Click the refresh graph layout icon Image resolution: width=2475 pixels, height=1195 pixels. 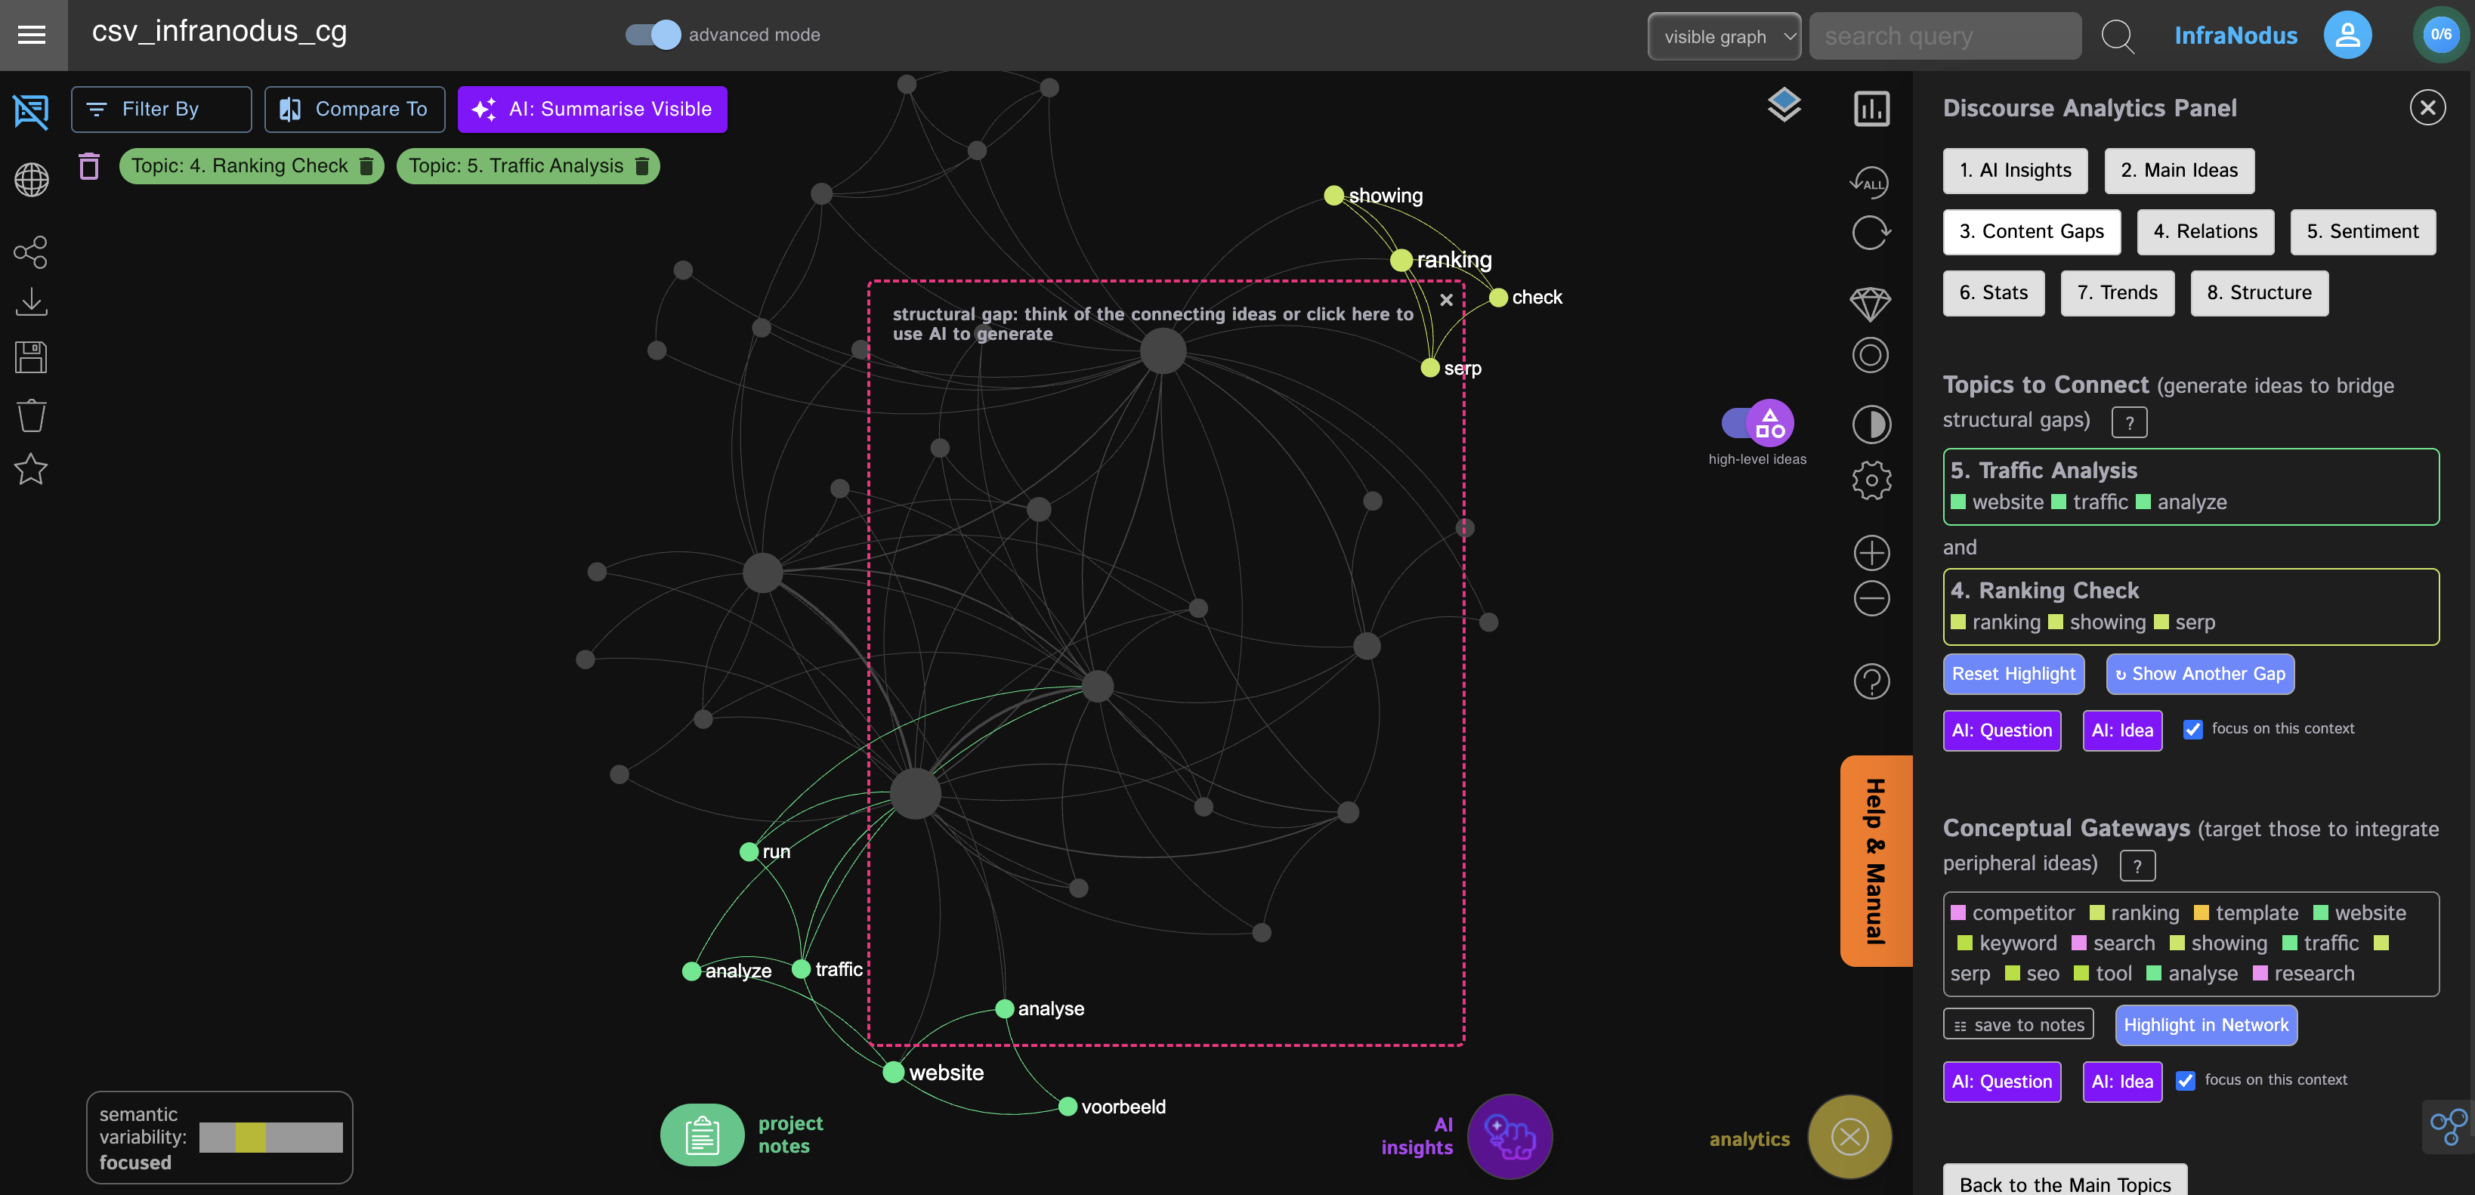click(1871, 233)
